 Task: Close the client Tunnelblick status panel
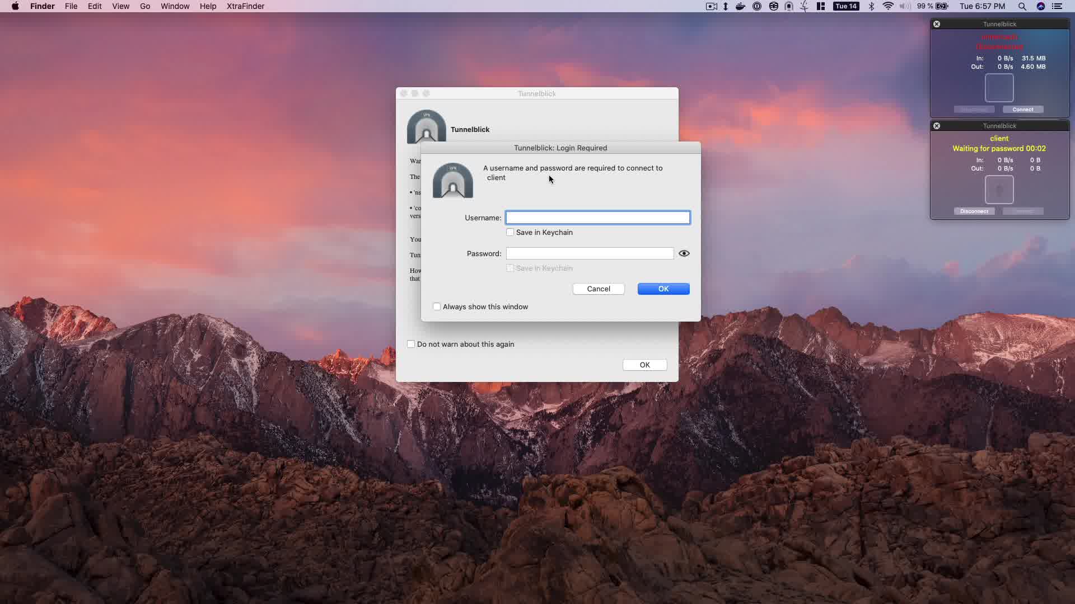coord(937,126)
